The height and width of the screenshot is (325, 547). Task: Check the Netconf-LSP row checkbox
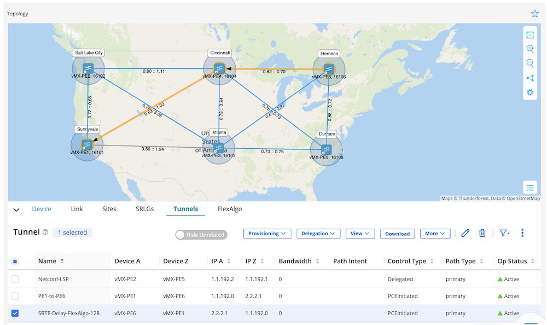tap(15, 279)
